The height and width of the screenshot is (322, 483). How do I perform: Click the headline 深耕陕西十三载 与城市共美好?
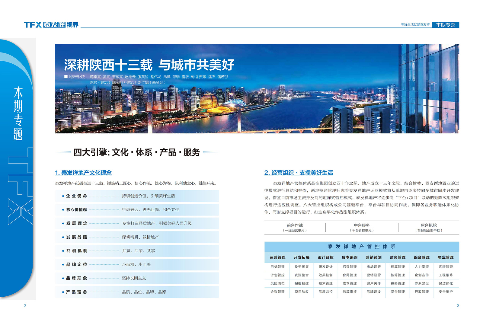point(149,65)
